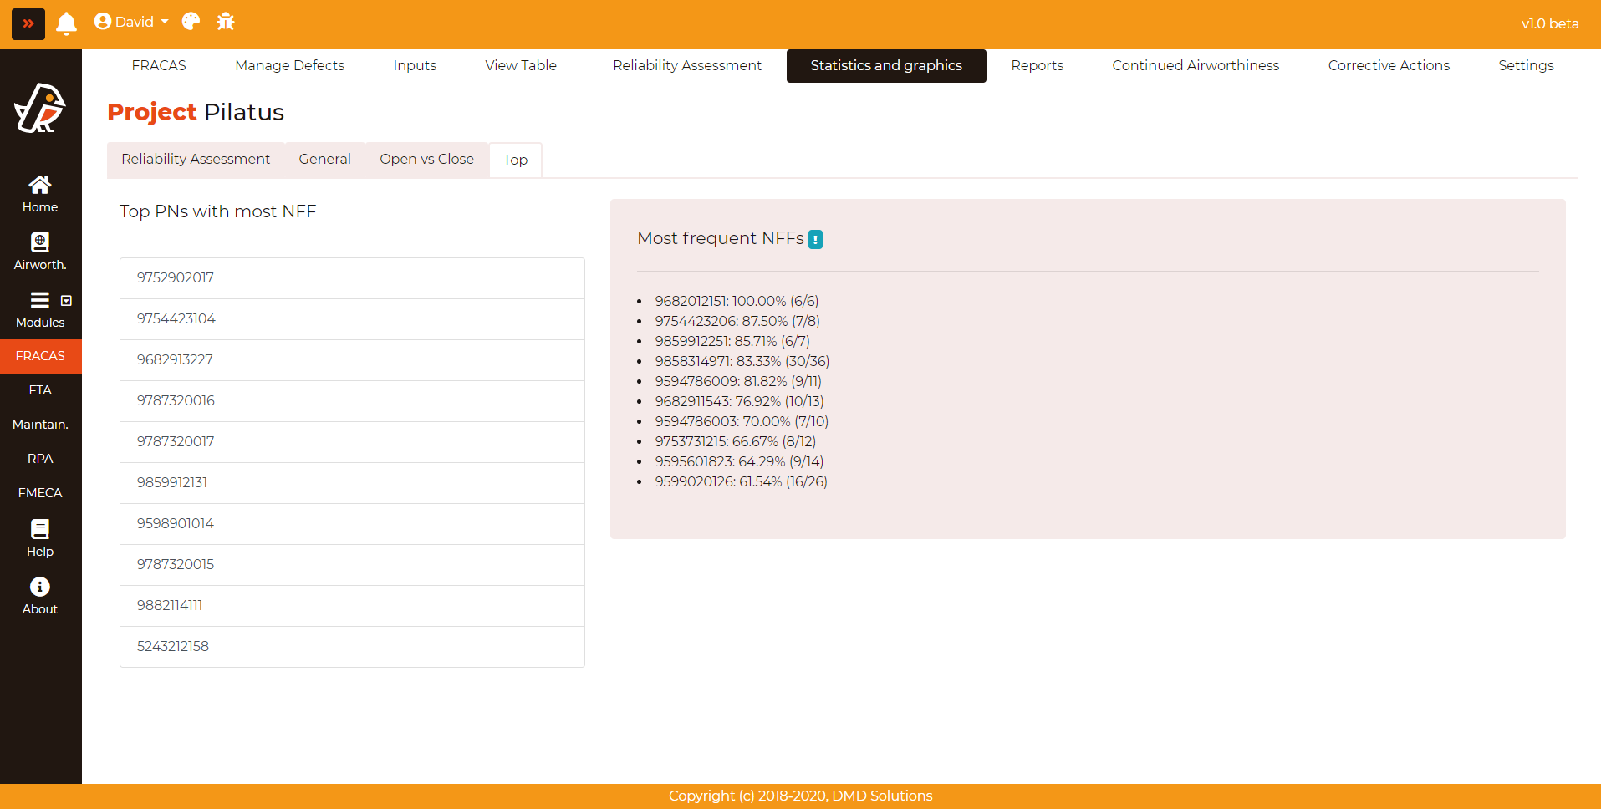Click the bird logo in the sidebar
Screen dimensions: 1601x809
[x=40, y=109]
